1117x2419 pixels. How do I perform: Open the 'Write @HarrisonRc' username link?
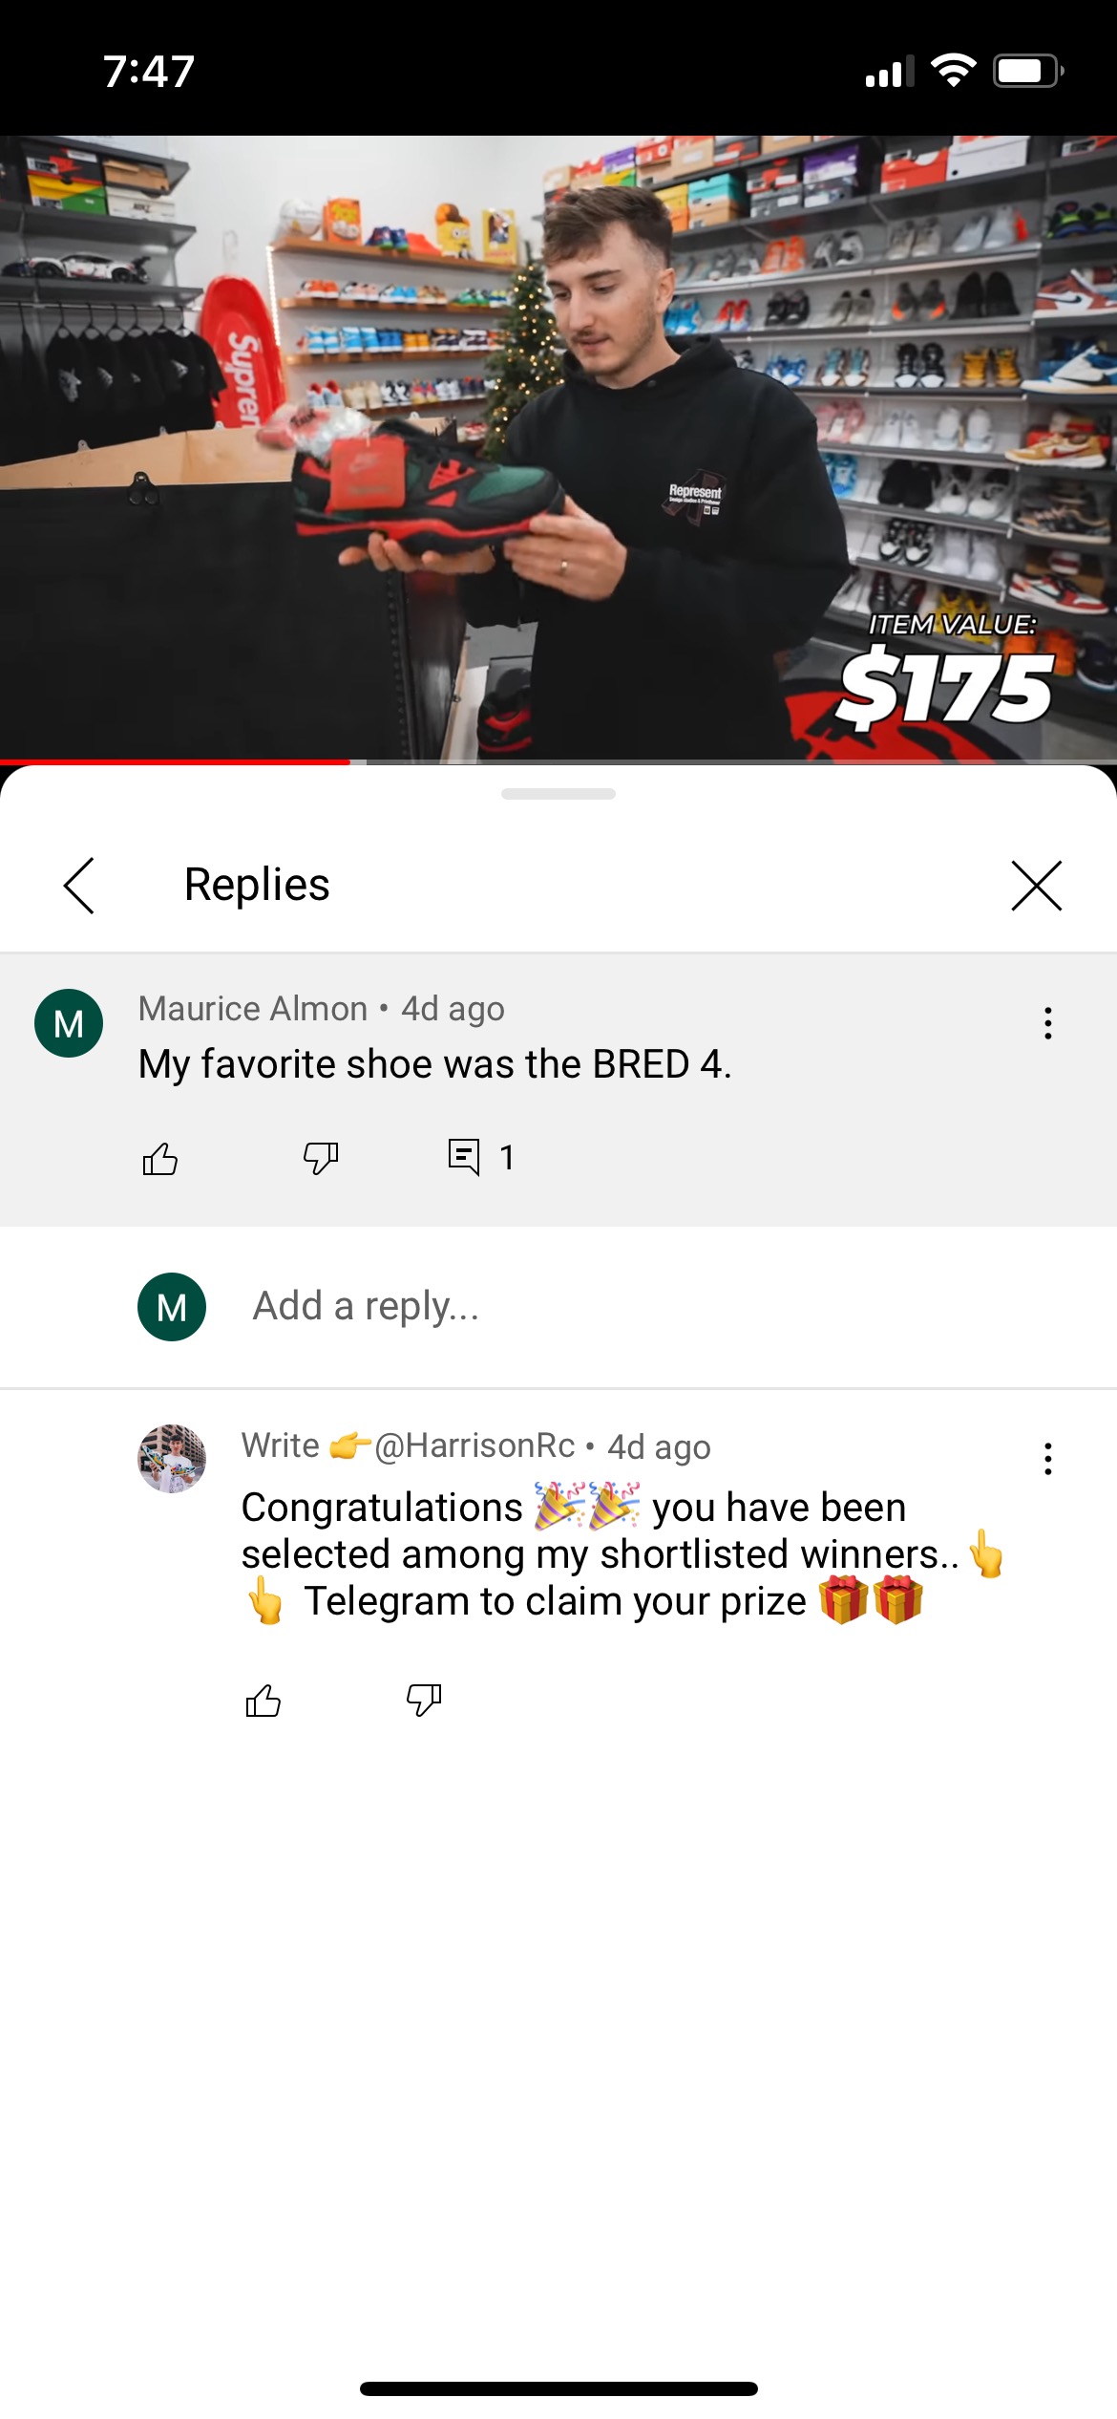[408, 1445]
